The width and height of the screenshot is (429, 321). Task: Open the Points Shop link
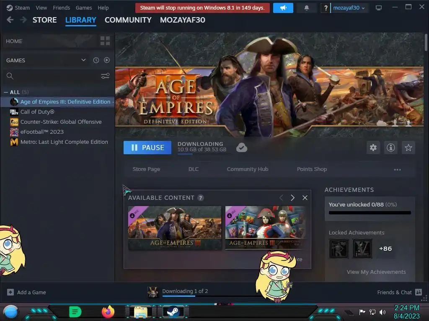tap(312, 169)
